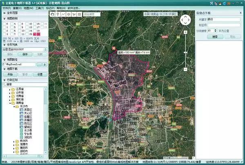This screenshot has height=165, width=245.
Task: Click the map zoom-in plus button
Action: pos(185,31)
